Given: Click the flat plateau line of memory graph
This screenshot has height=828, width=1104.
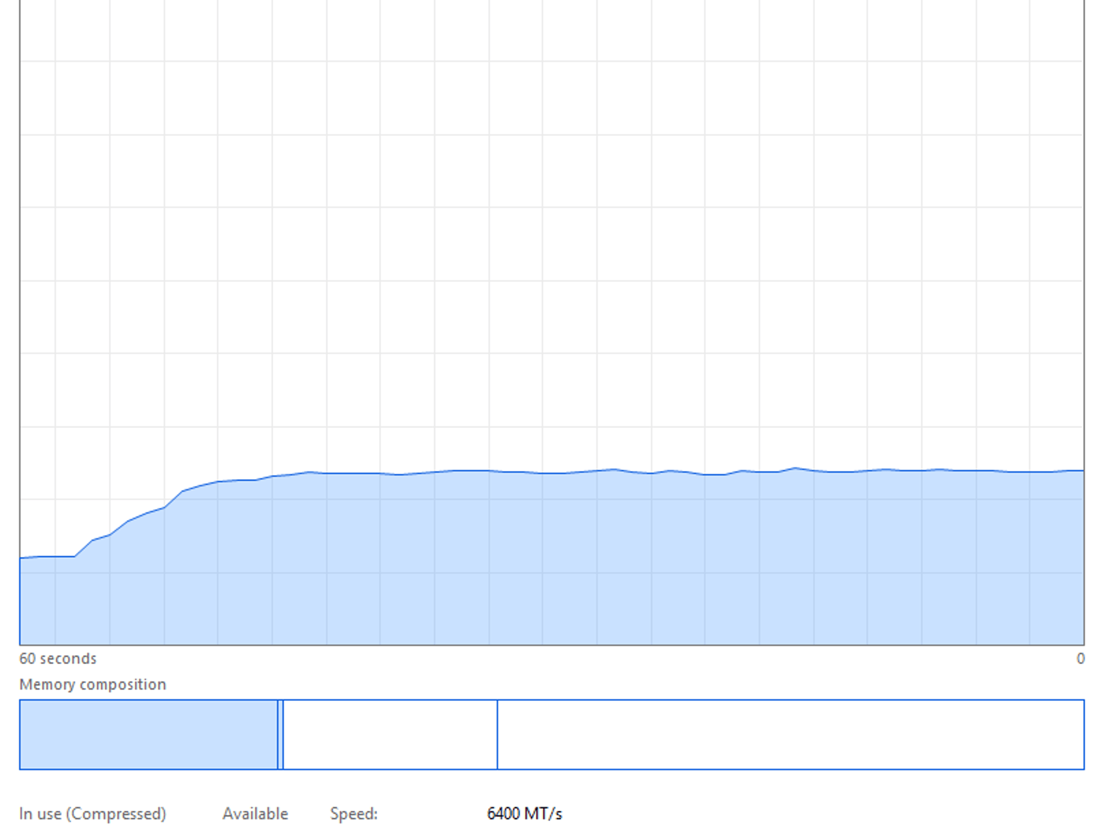Looking at the screenshot, I should pyautogui.click(x=647, y=472).
